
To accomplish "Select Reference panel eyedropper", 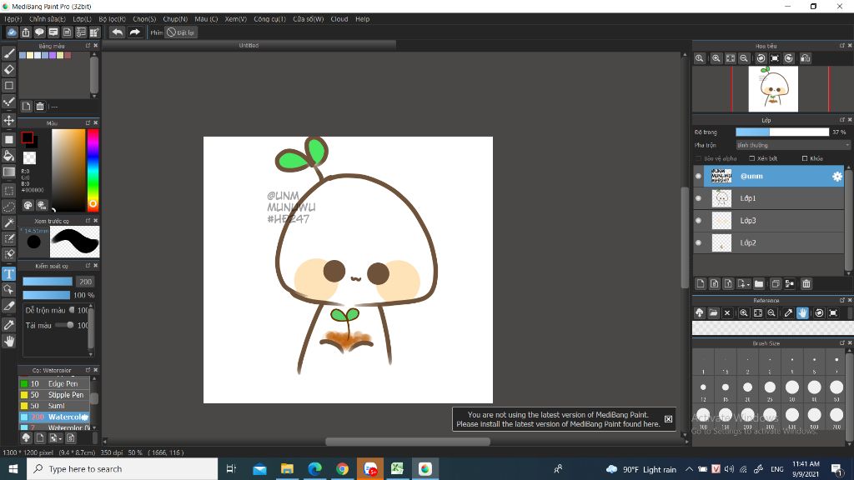I will (x=788, y=313).
